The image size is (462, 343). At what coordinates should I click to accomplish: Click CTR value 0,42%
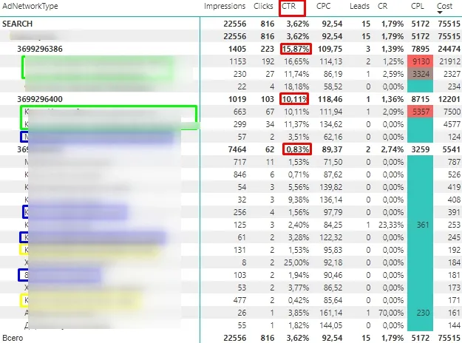299,300
